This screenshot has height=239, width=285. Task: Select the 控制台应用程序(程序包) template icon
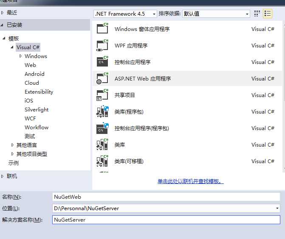(x=102, y=128)
